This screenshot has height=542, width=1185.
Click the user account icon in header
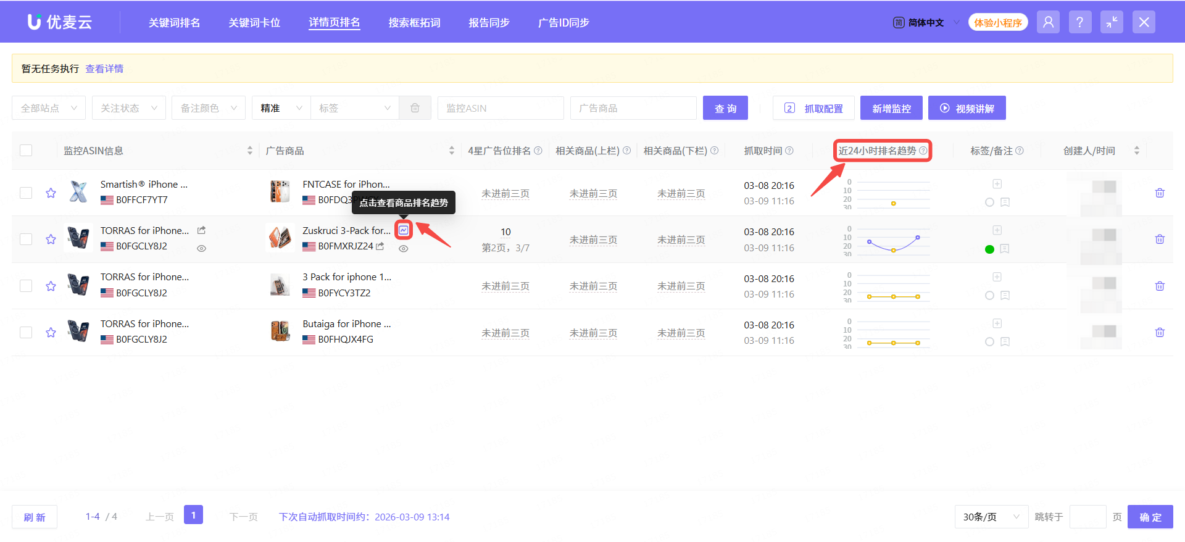click(1048, 22)
